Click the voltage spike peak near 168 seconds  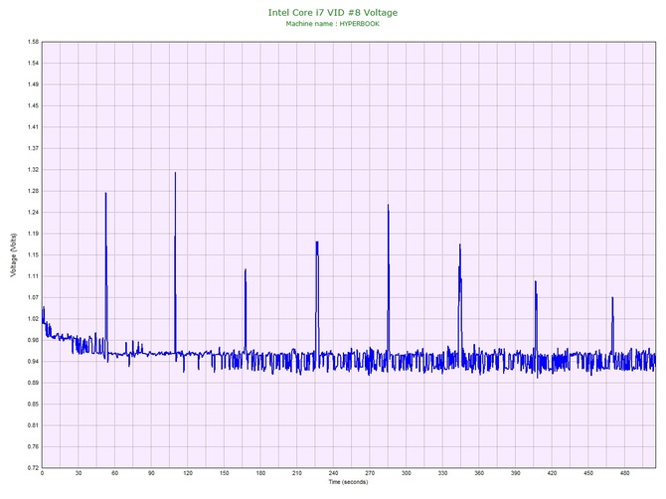coord(246,270)
